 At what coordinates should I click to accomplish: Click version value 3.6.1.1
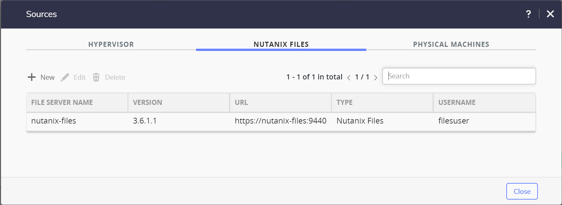(145, 121)
